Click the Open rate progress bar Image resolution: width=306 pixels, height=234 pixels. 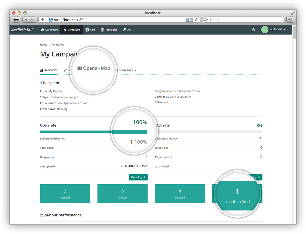click(x=93, y=132)
